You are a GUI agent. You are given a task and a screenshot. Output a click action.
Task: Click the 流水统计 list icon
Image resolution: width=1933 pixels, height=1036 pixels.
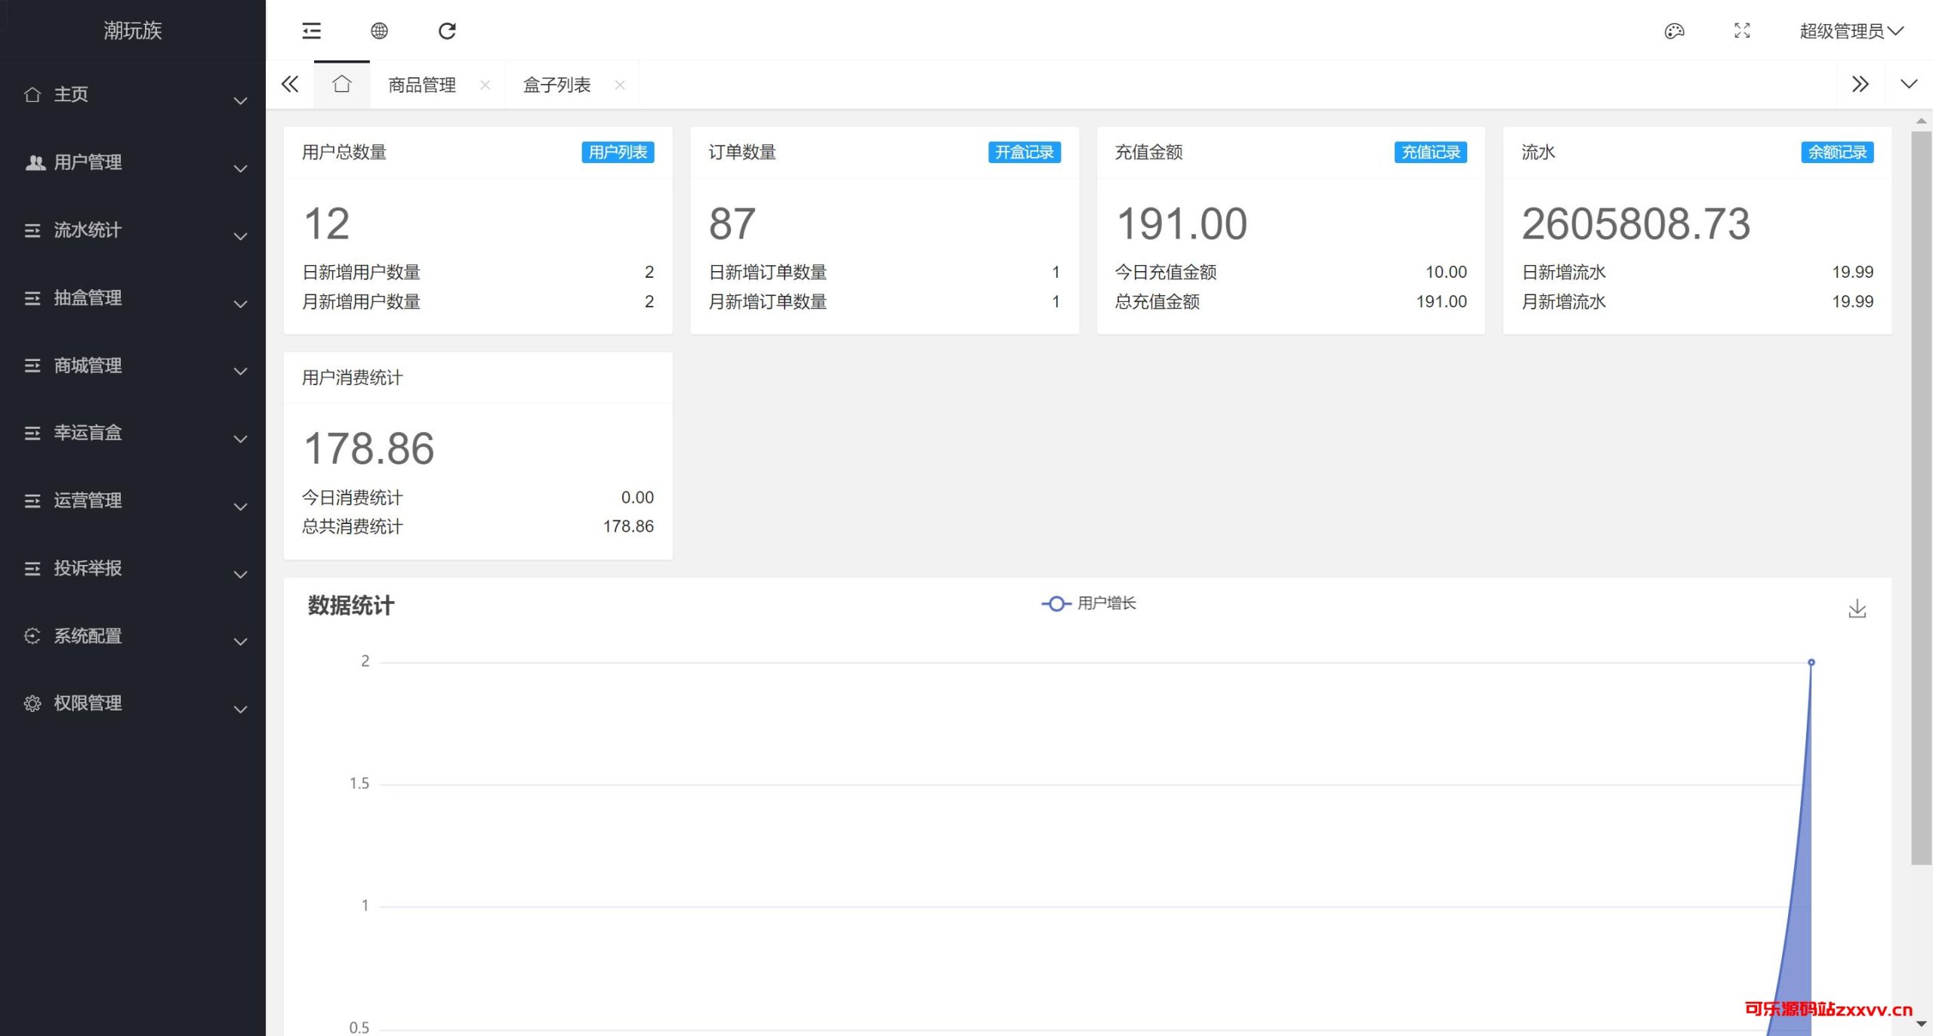[32, 230]
